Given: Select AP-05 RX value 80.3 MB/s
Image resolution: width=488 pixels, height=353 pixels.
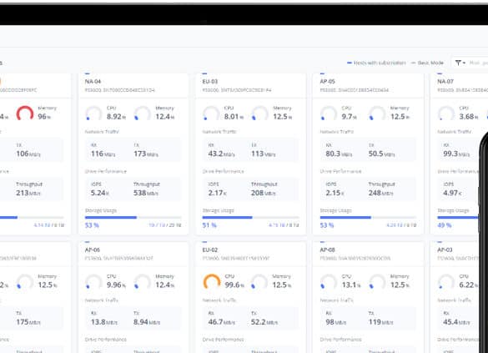Looking at the screenshot, I should coord(339,154).
